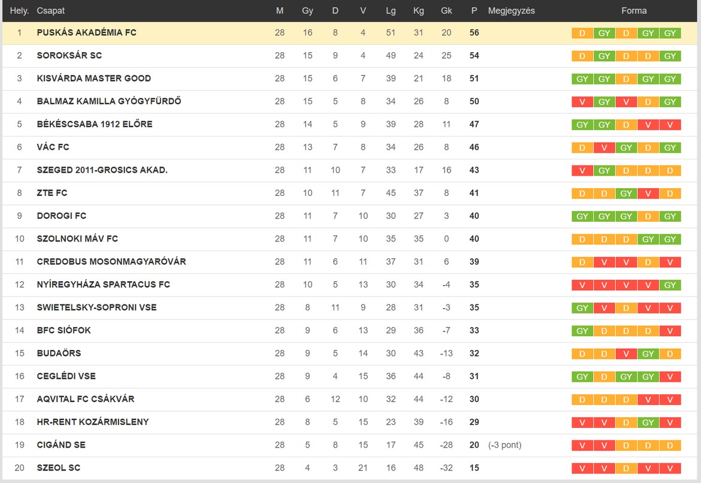This screenshot has width=701, height=483.
Task: Click the Megjegyzés column header
Action: tap(511, 11)
